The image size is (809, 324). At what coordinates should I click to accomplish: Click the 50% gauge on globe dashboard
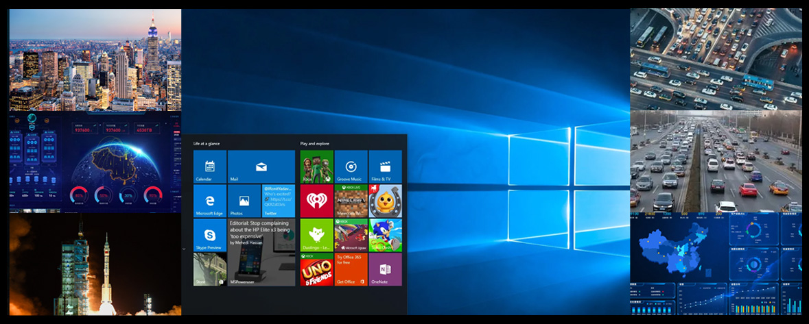[104, 195]
